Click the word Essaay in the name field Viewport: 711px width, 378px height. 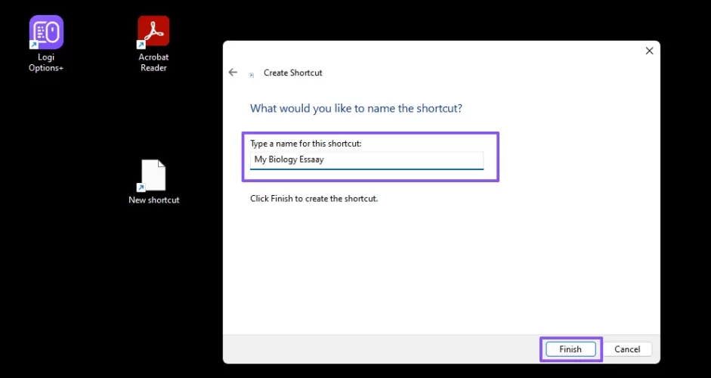tap(310, 160)
